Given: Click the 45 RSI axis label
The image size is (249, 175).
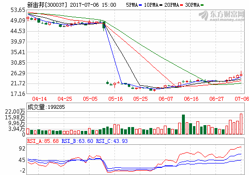Looking at the screenshot, I should (22, 160).
